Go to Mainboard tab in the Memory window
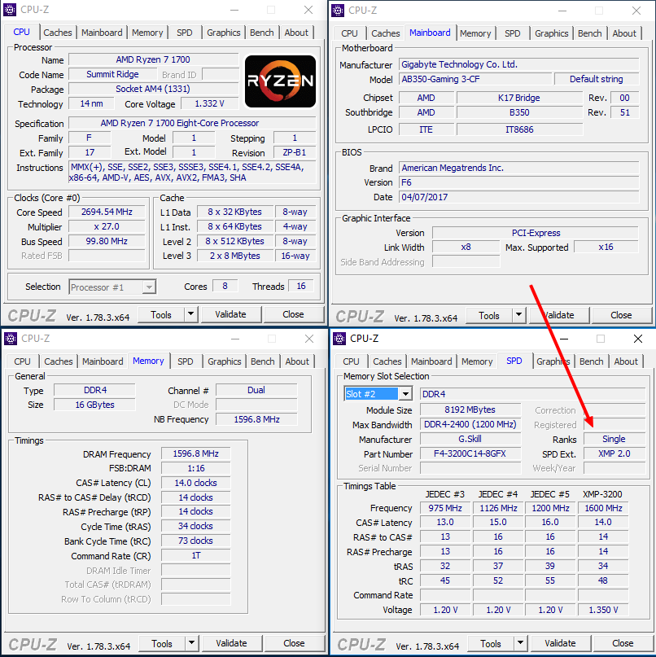This screenshot has height=657, width=656. 103,361
